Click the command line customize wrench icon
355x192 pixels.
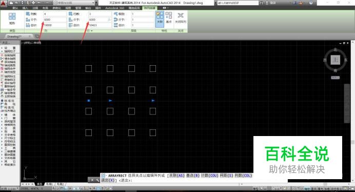click(x=97, y=180)
